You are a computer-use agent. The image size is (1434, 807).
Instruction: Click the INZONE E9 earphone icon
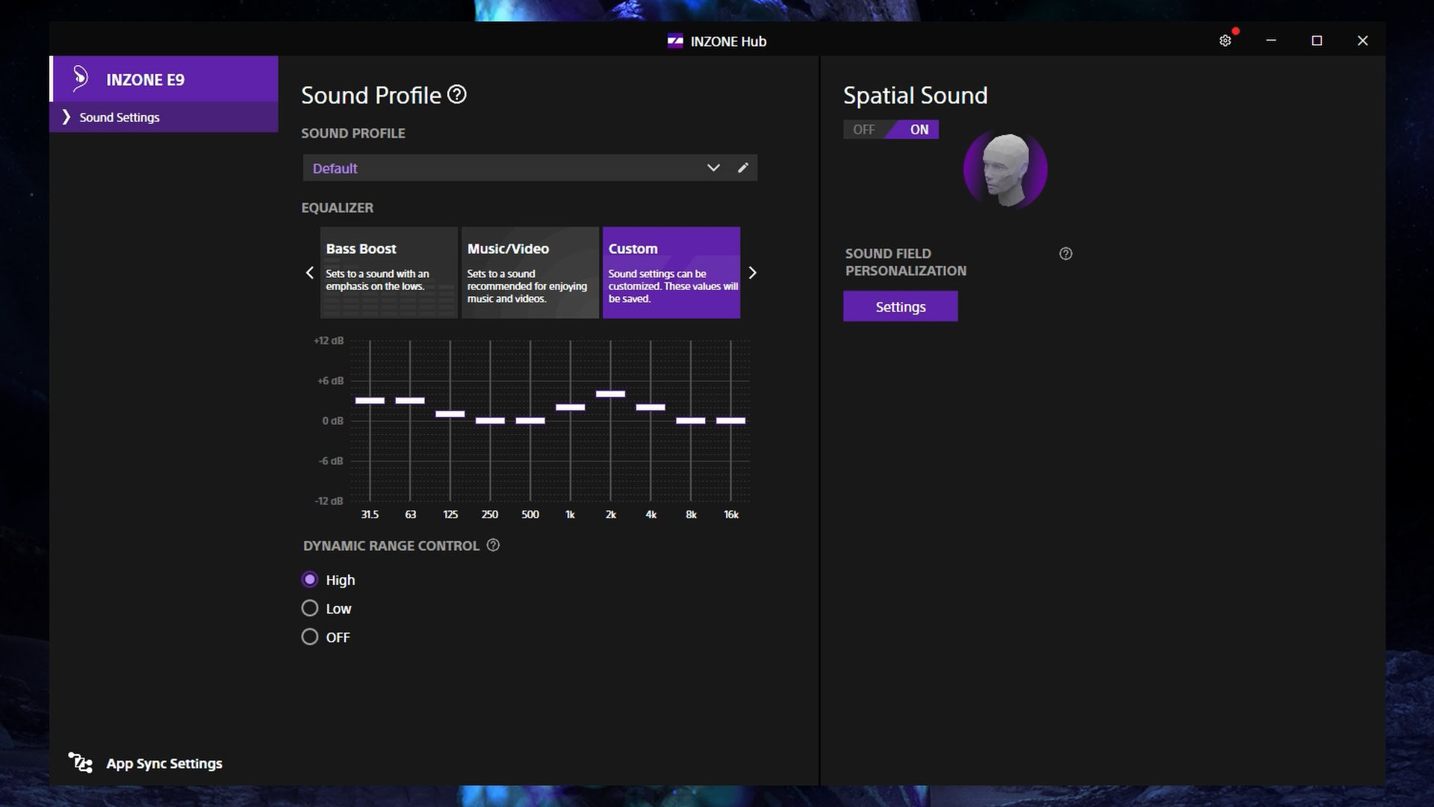point(80,78)
